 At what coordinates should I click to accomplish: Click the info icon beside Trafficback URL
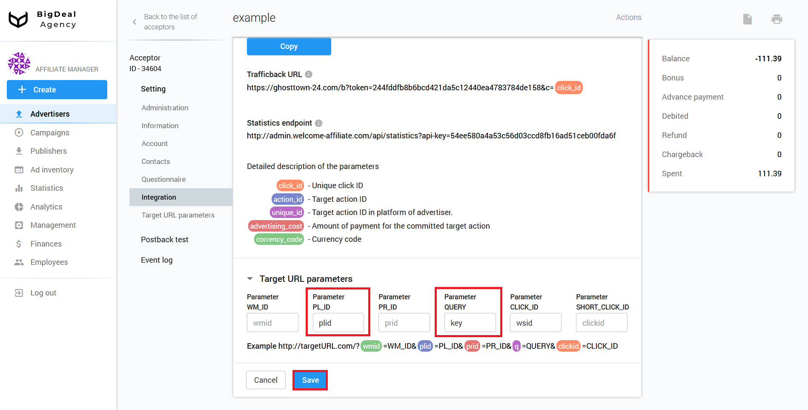click(308, 74)
